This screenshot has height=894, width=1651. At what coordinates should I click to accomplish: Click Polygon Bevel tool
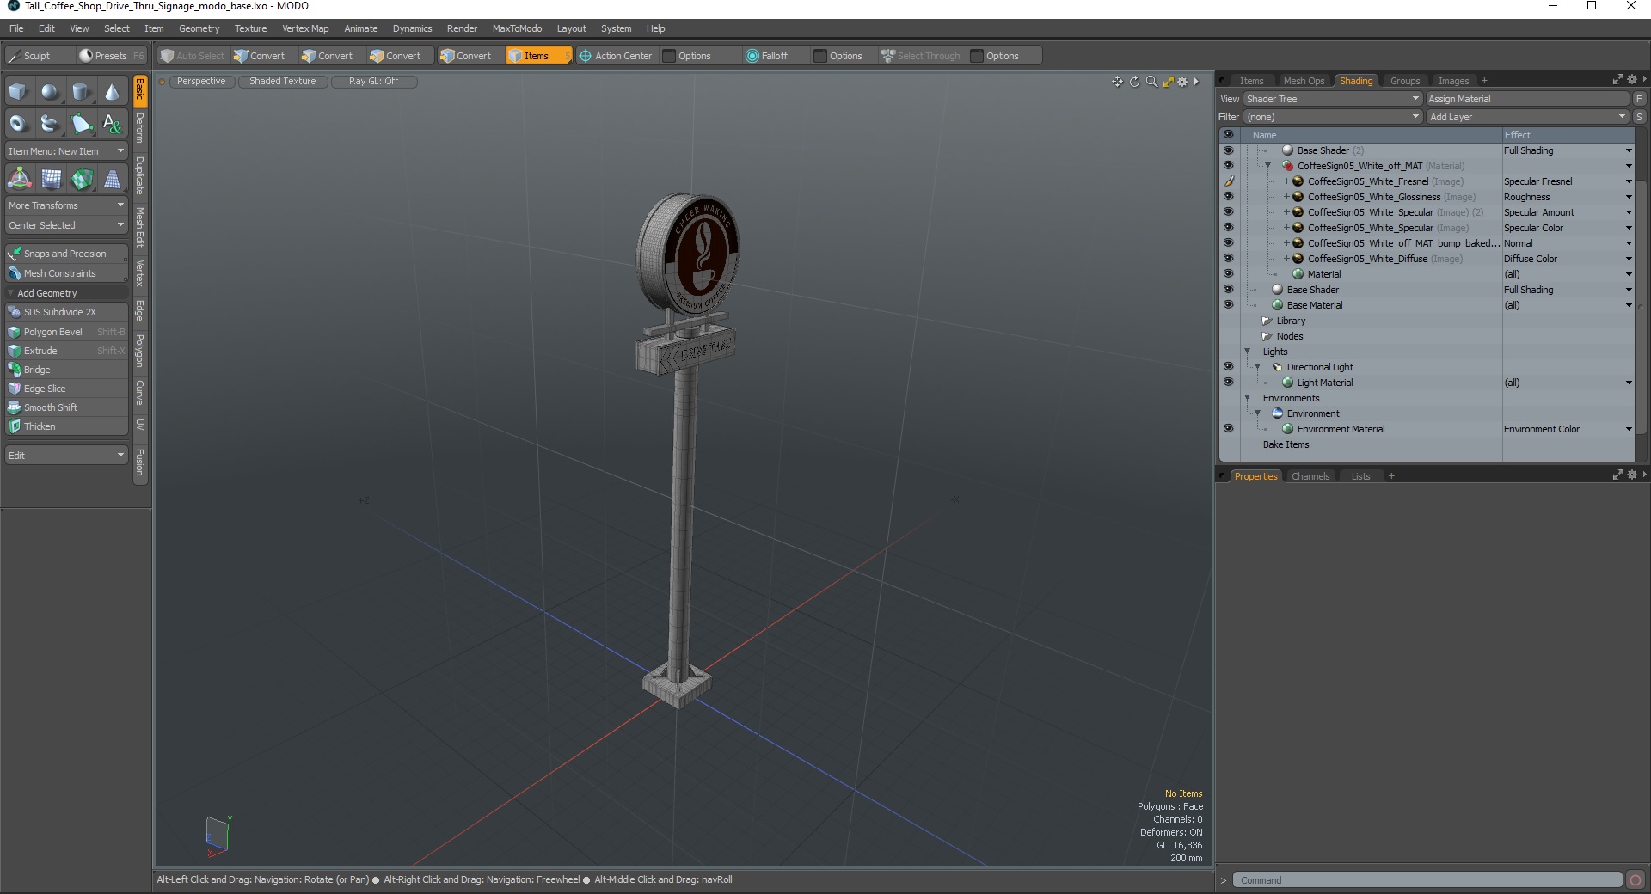pyautogui.click(x=66, y=332)
